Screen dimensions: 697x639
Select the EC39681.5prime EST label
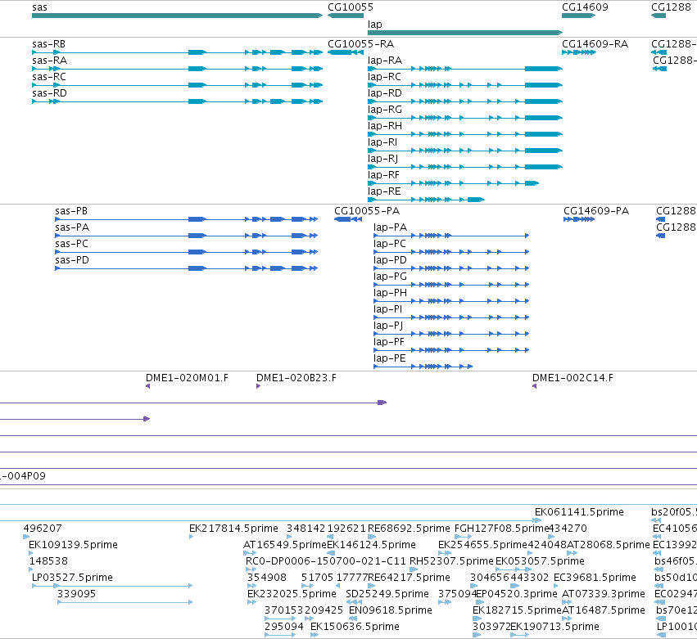595,578
